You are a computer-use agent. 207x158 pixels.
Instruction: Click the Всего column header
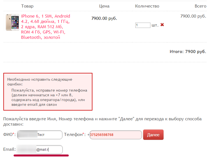(x=200, y=6)
